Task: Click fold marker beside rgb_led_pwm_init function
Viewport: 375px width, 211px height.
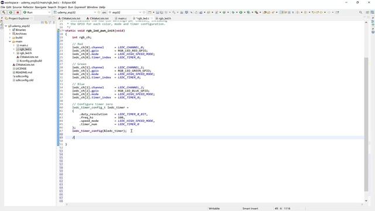Action: 63,30
